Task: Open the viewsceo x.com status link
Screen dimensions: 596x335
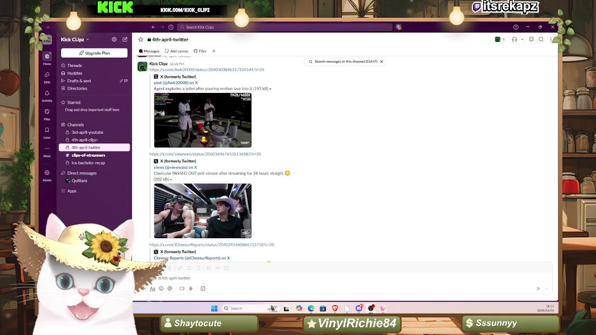Action: pyautogui.click(x=205, y=154)
